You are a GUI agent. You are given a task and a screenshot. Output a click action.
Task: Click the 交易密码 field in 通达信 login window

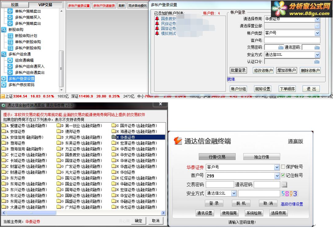[220, 184]
